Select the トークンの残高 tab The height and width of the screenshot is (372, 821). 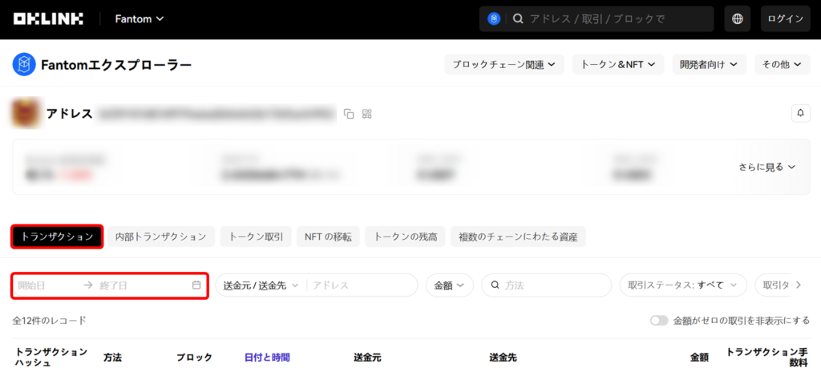click(x=405, y=237)
